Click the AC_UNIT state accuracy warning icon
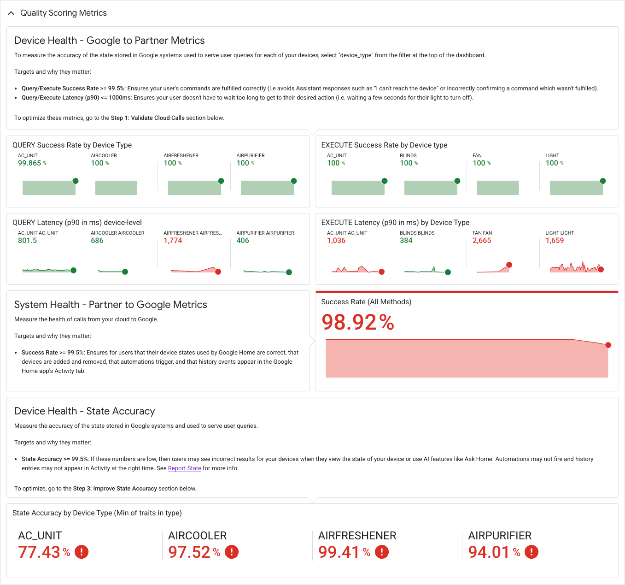The image size is (625, 585). click(x=82, y=552)
